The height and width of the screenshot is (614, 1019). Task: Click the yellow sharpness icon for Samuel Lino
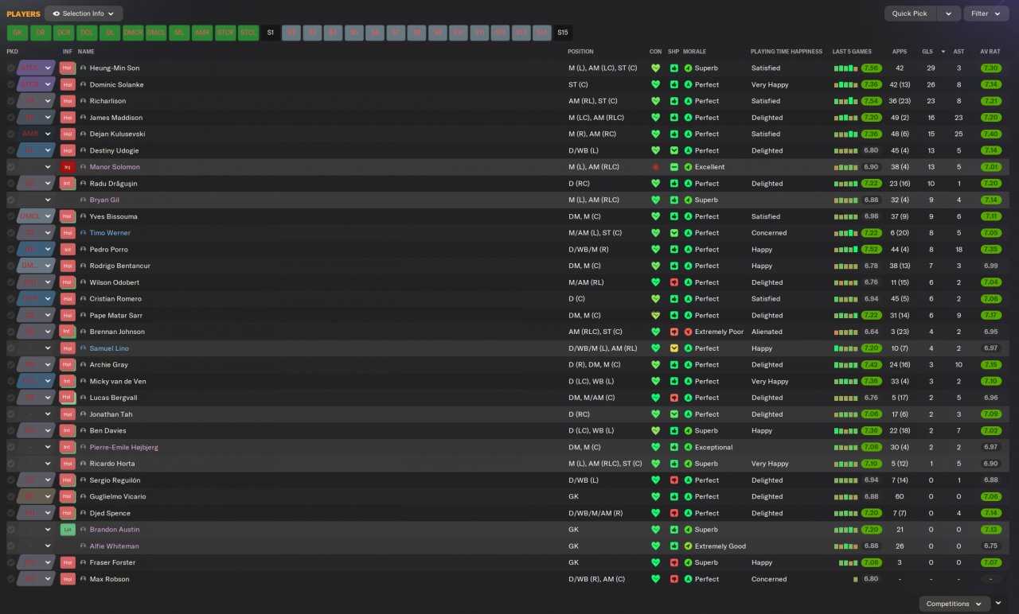[673, 348]
